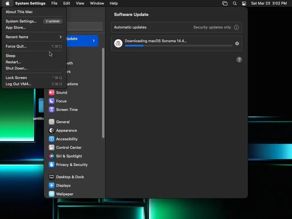The width and height of the screenshot is (292, 219).
Task: Open the Window menu
Action: click(x=97, y=3)
